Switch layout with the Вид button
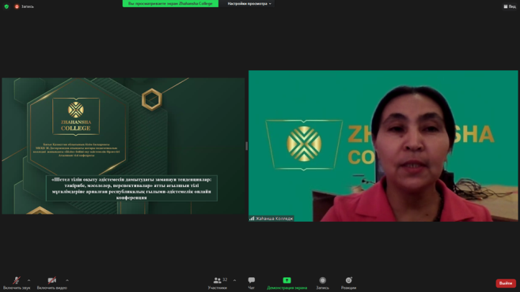 tap(510, 6)
